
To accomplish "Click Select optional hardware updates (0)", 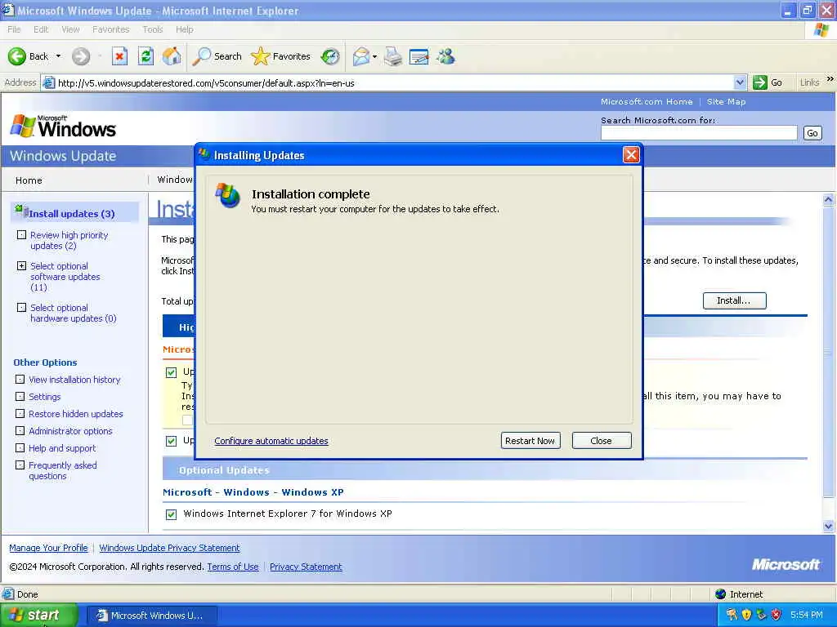I will pyautogui.click(x=73, y=313).
